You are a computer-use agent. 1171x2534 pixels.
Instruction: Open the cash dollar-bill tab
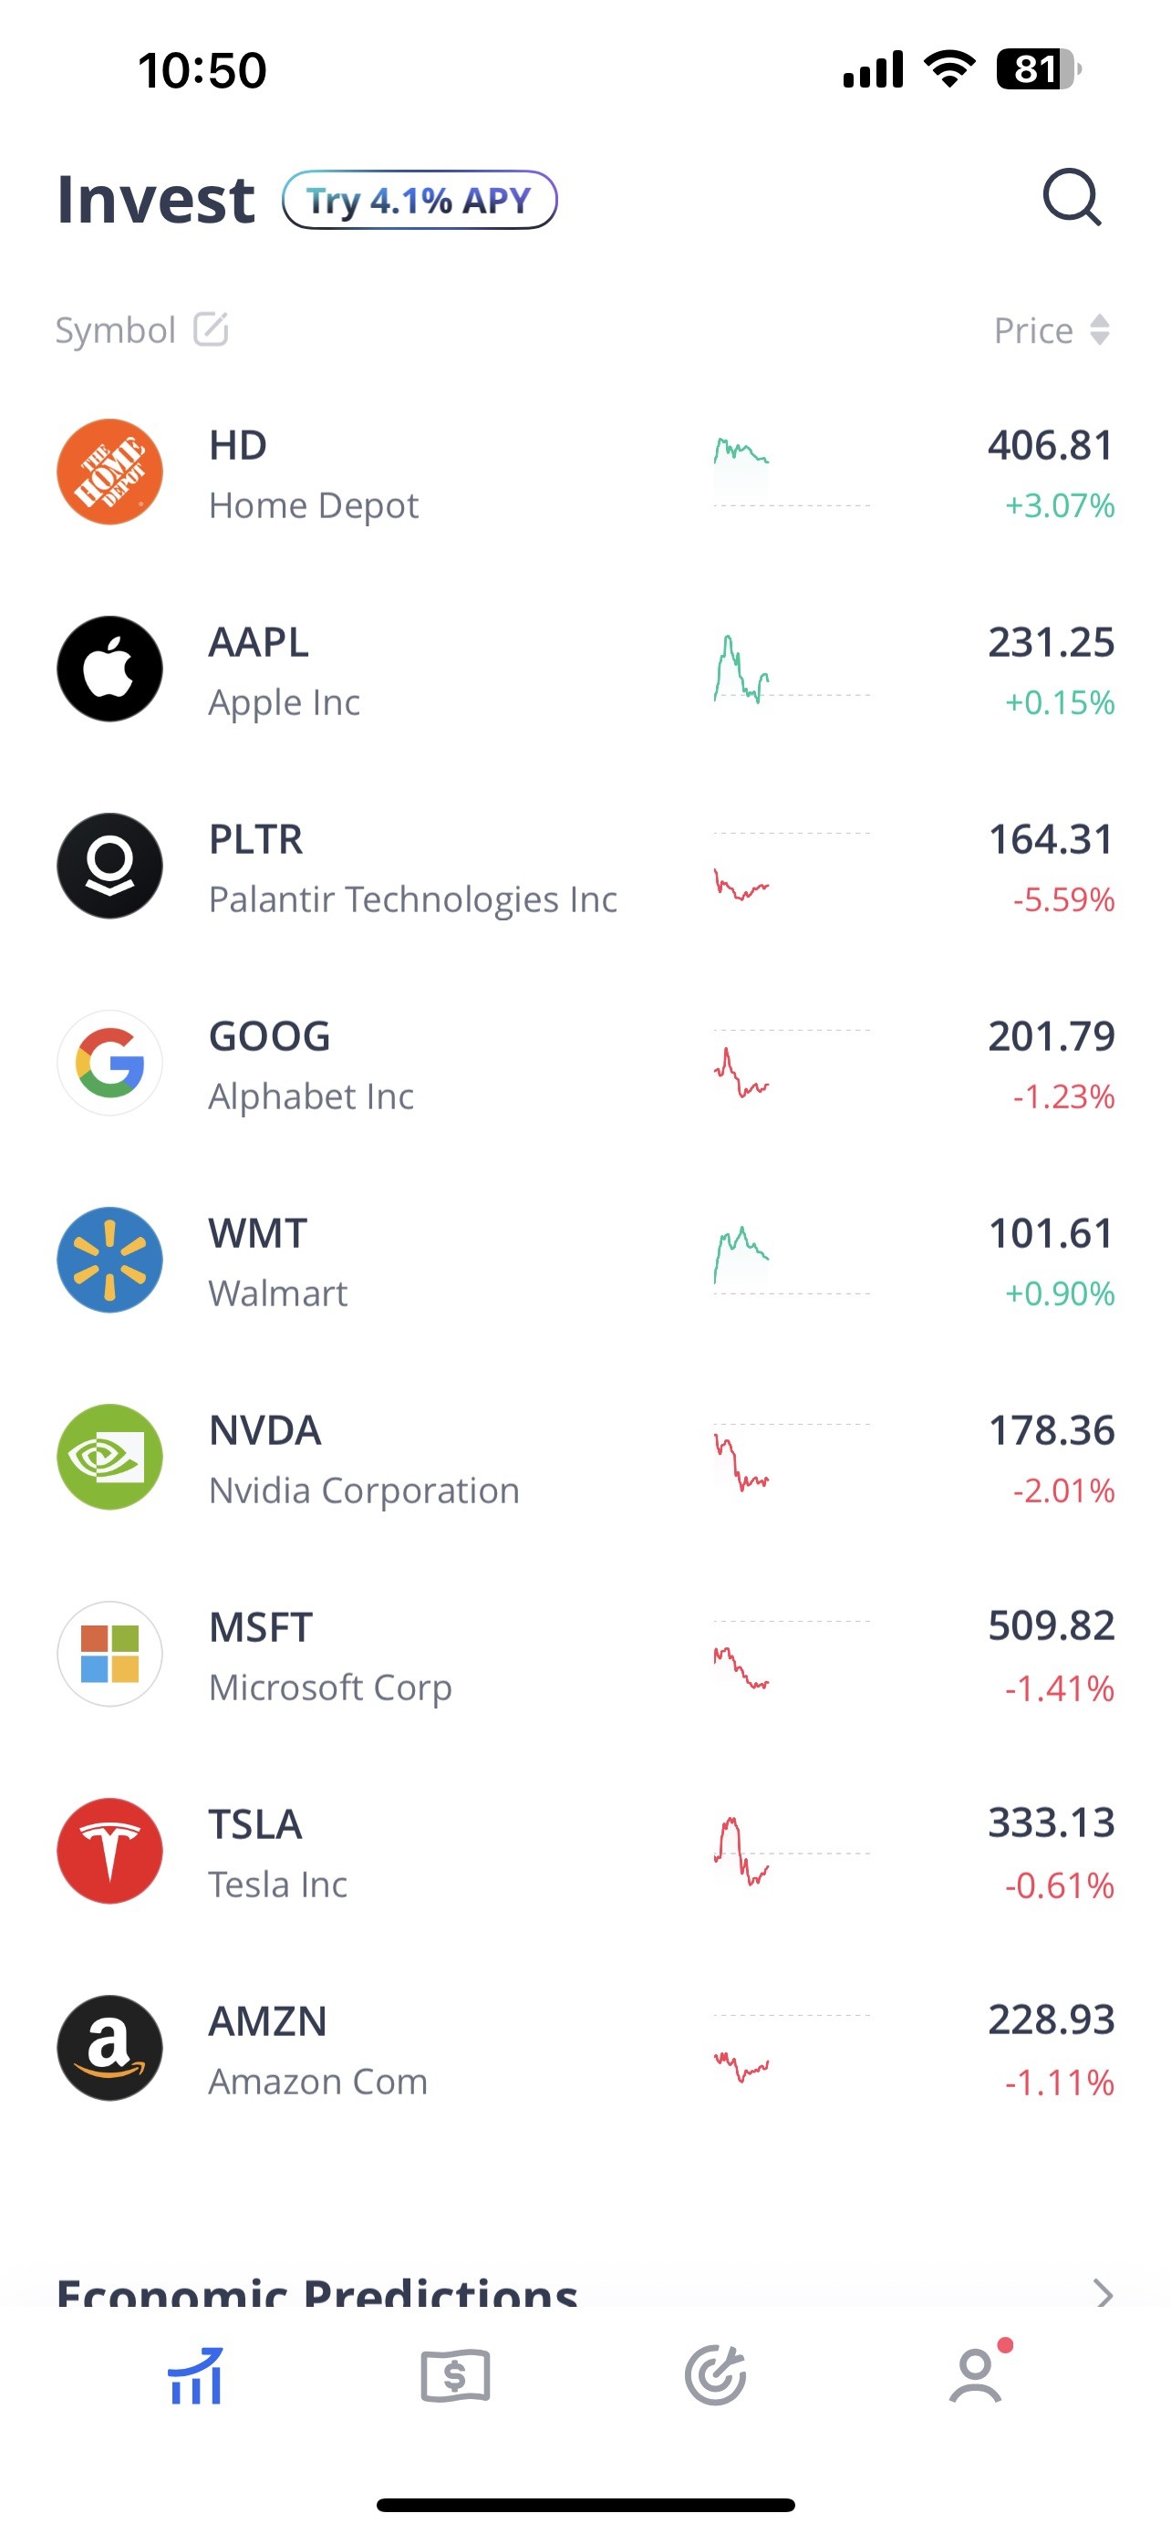(x=455, y=2376)
